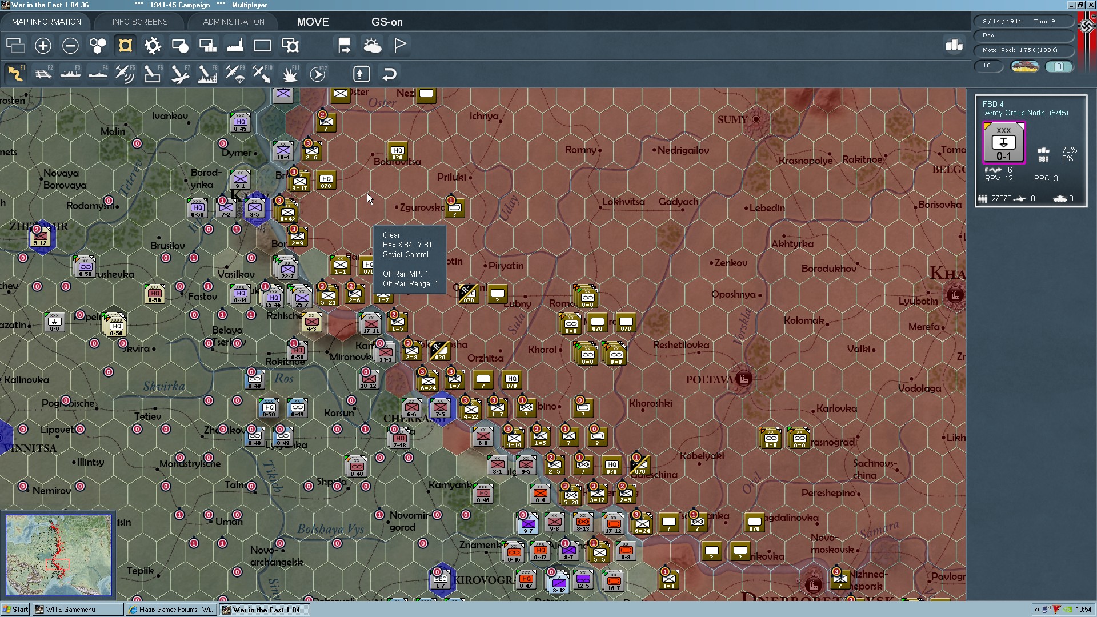Select the FBD 4 unit counter in panel
Screen dimensions: 1097x617
[1004, 143]
